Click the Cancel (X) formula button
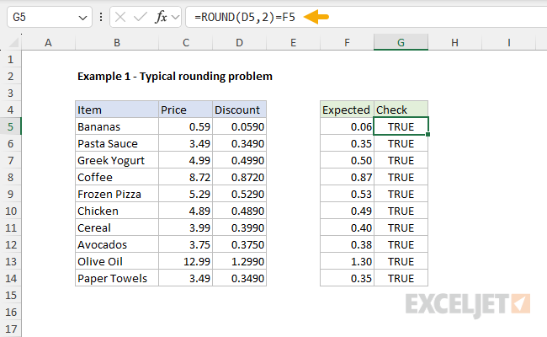The image size is (547, 337). click(x=120, y=17)
